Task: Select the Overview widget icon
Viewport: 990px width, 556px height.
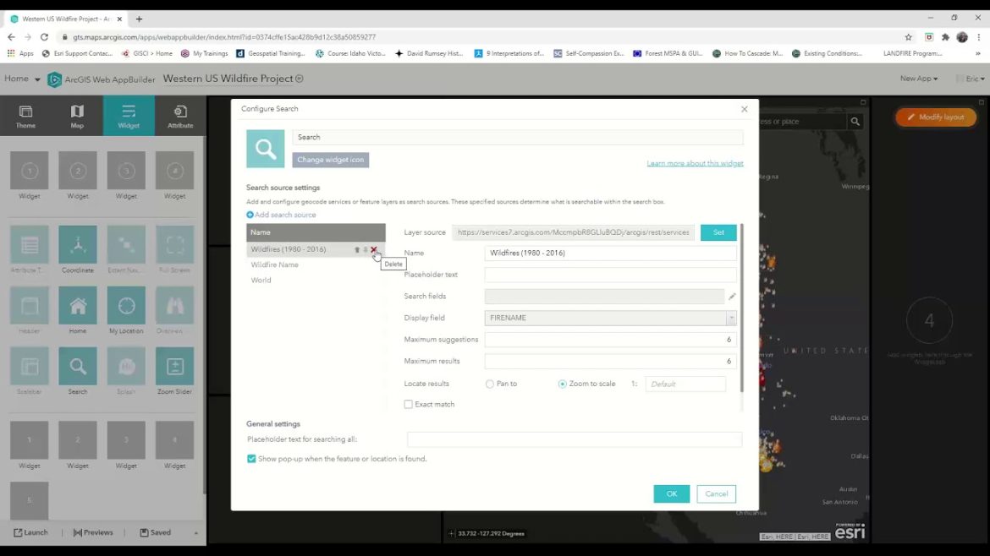Action: click(175, 306)
